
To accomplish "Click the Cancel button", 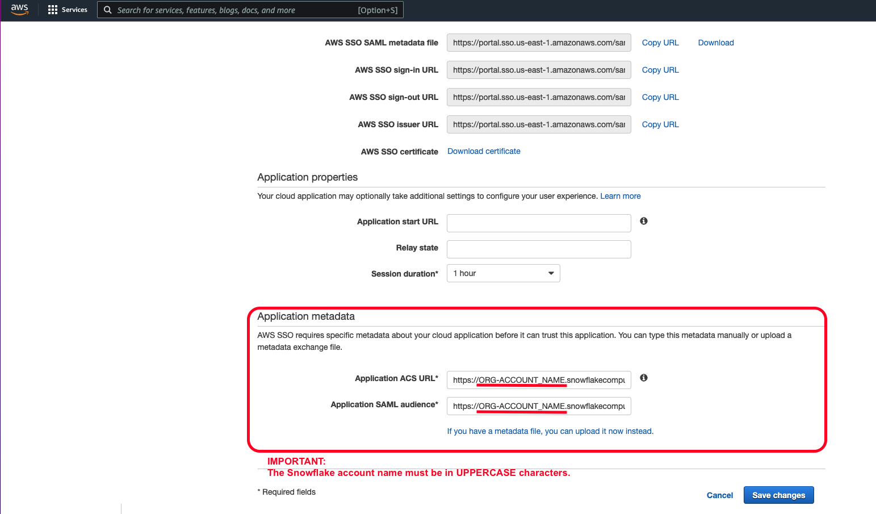I will tap(719, 495).
